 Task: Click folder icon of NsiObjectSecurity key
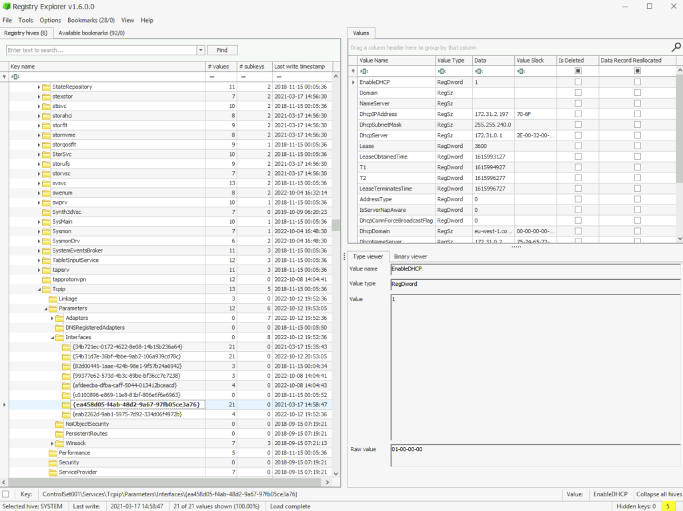[59, 424]
